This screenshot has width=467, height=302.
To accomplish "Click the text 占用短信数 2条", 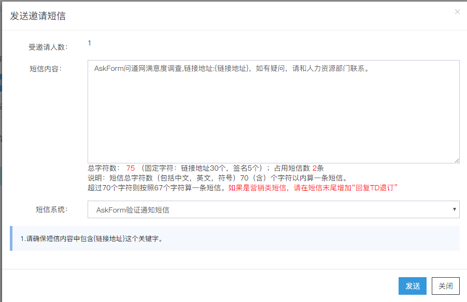I will tap(299, 168).
